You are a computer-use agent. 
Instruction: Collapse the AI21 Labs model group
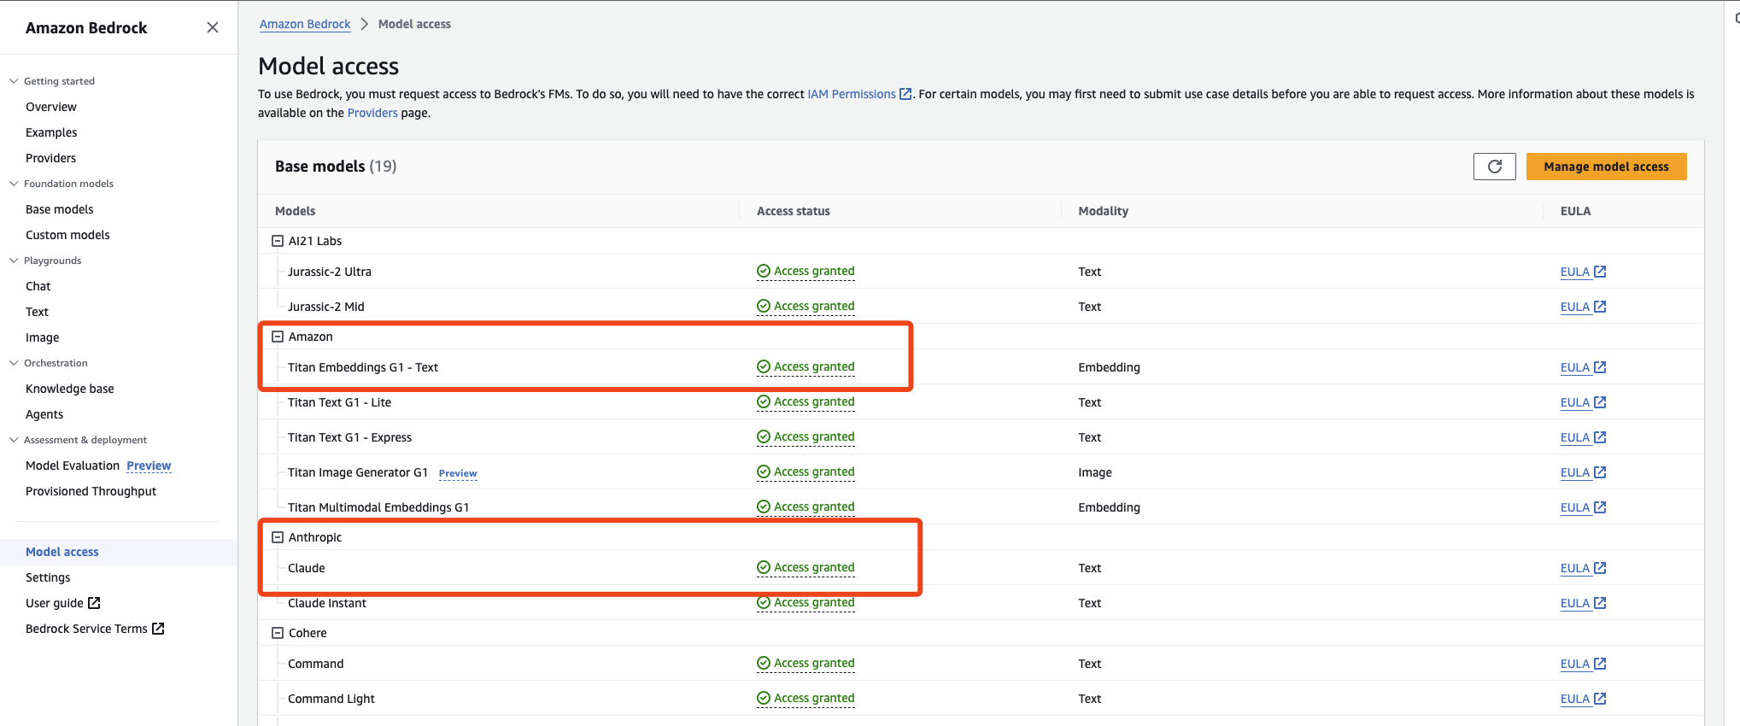tap(278, 241)
